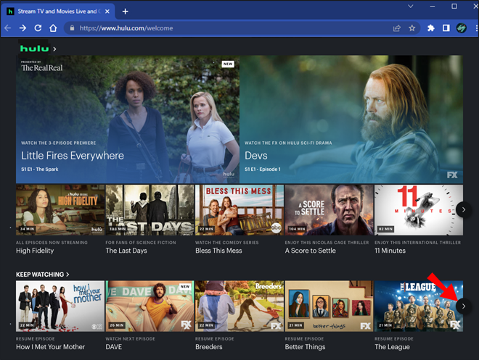Expand the Keep Watching section heading
Image resolution: width=479 pixels, height=360 pixels.
click(43, 275)
